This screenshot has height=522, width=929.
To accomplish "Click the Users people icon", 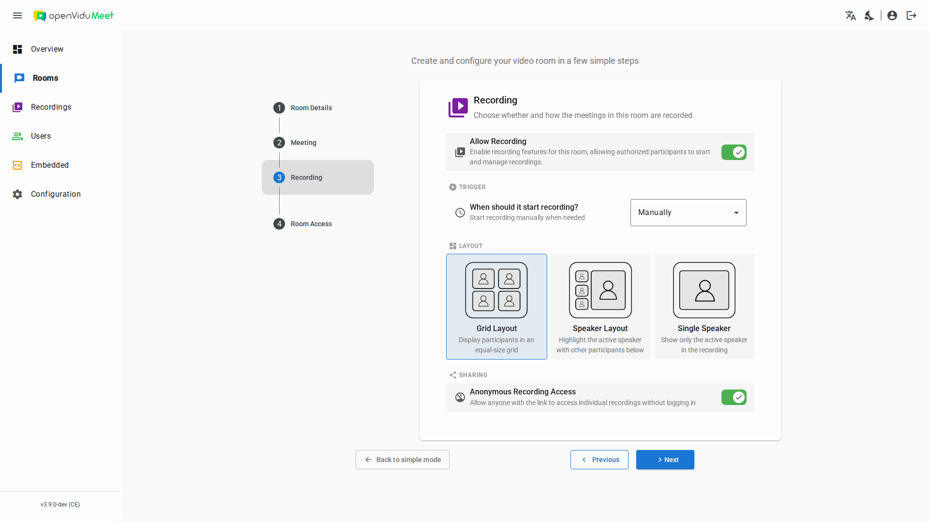I will (x=17, y=136).
